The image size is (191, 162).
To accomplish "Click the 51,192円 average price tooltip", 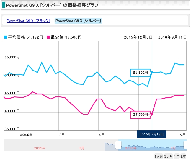I will coord(141,73).
